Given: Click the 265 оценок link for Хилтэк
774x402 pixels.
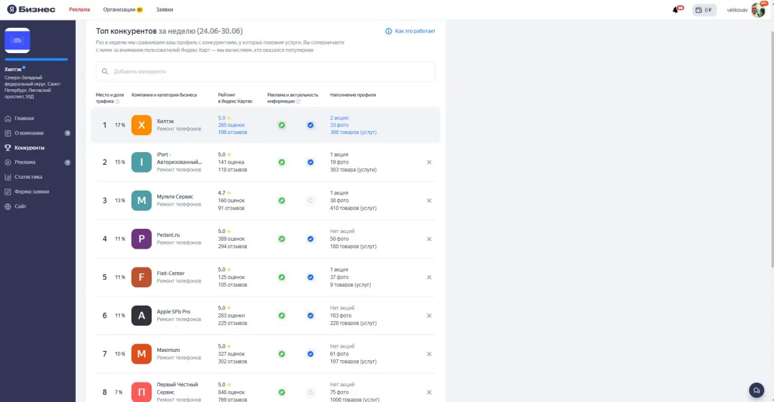Looking at the screenshot, I should point(232,125).
